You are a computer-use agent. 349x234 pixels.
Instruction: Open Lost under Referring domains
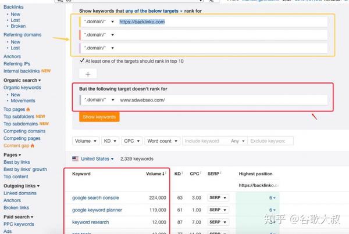coord(15,48)
